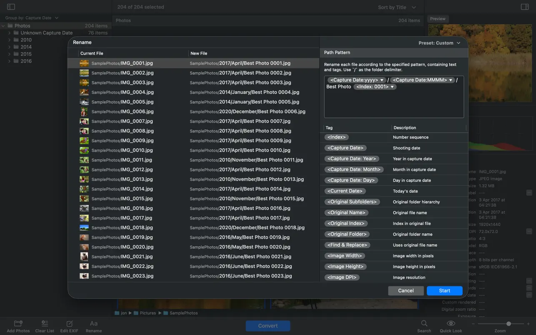Toggle the right inspector panel icon
The width and height of the screenshot is (536, 335).
(x=525, y=7)
